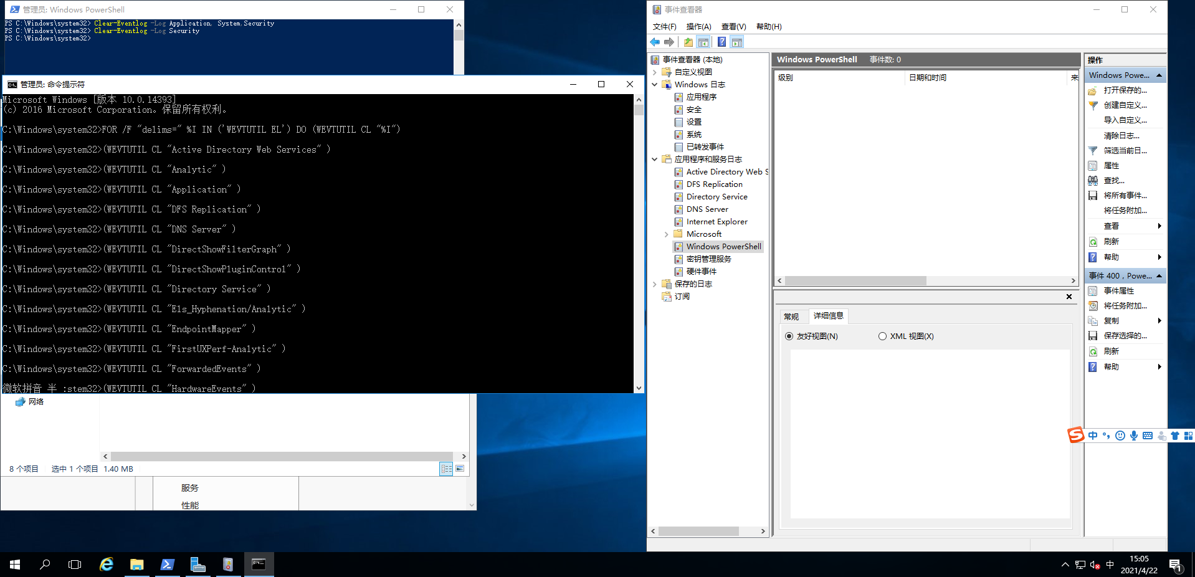The width and height of the screenshot is (1195, 577).
Task: Expand the saved logs tree node
Action: [655, 284]
